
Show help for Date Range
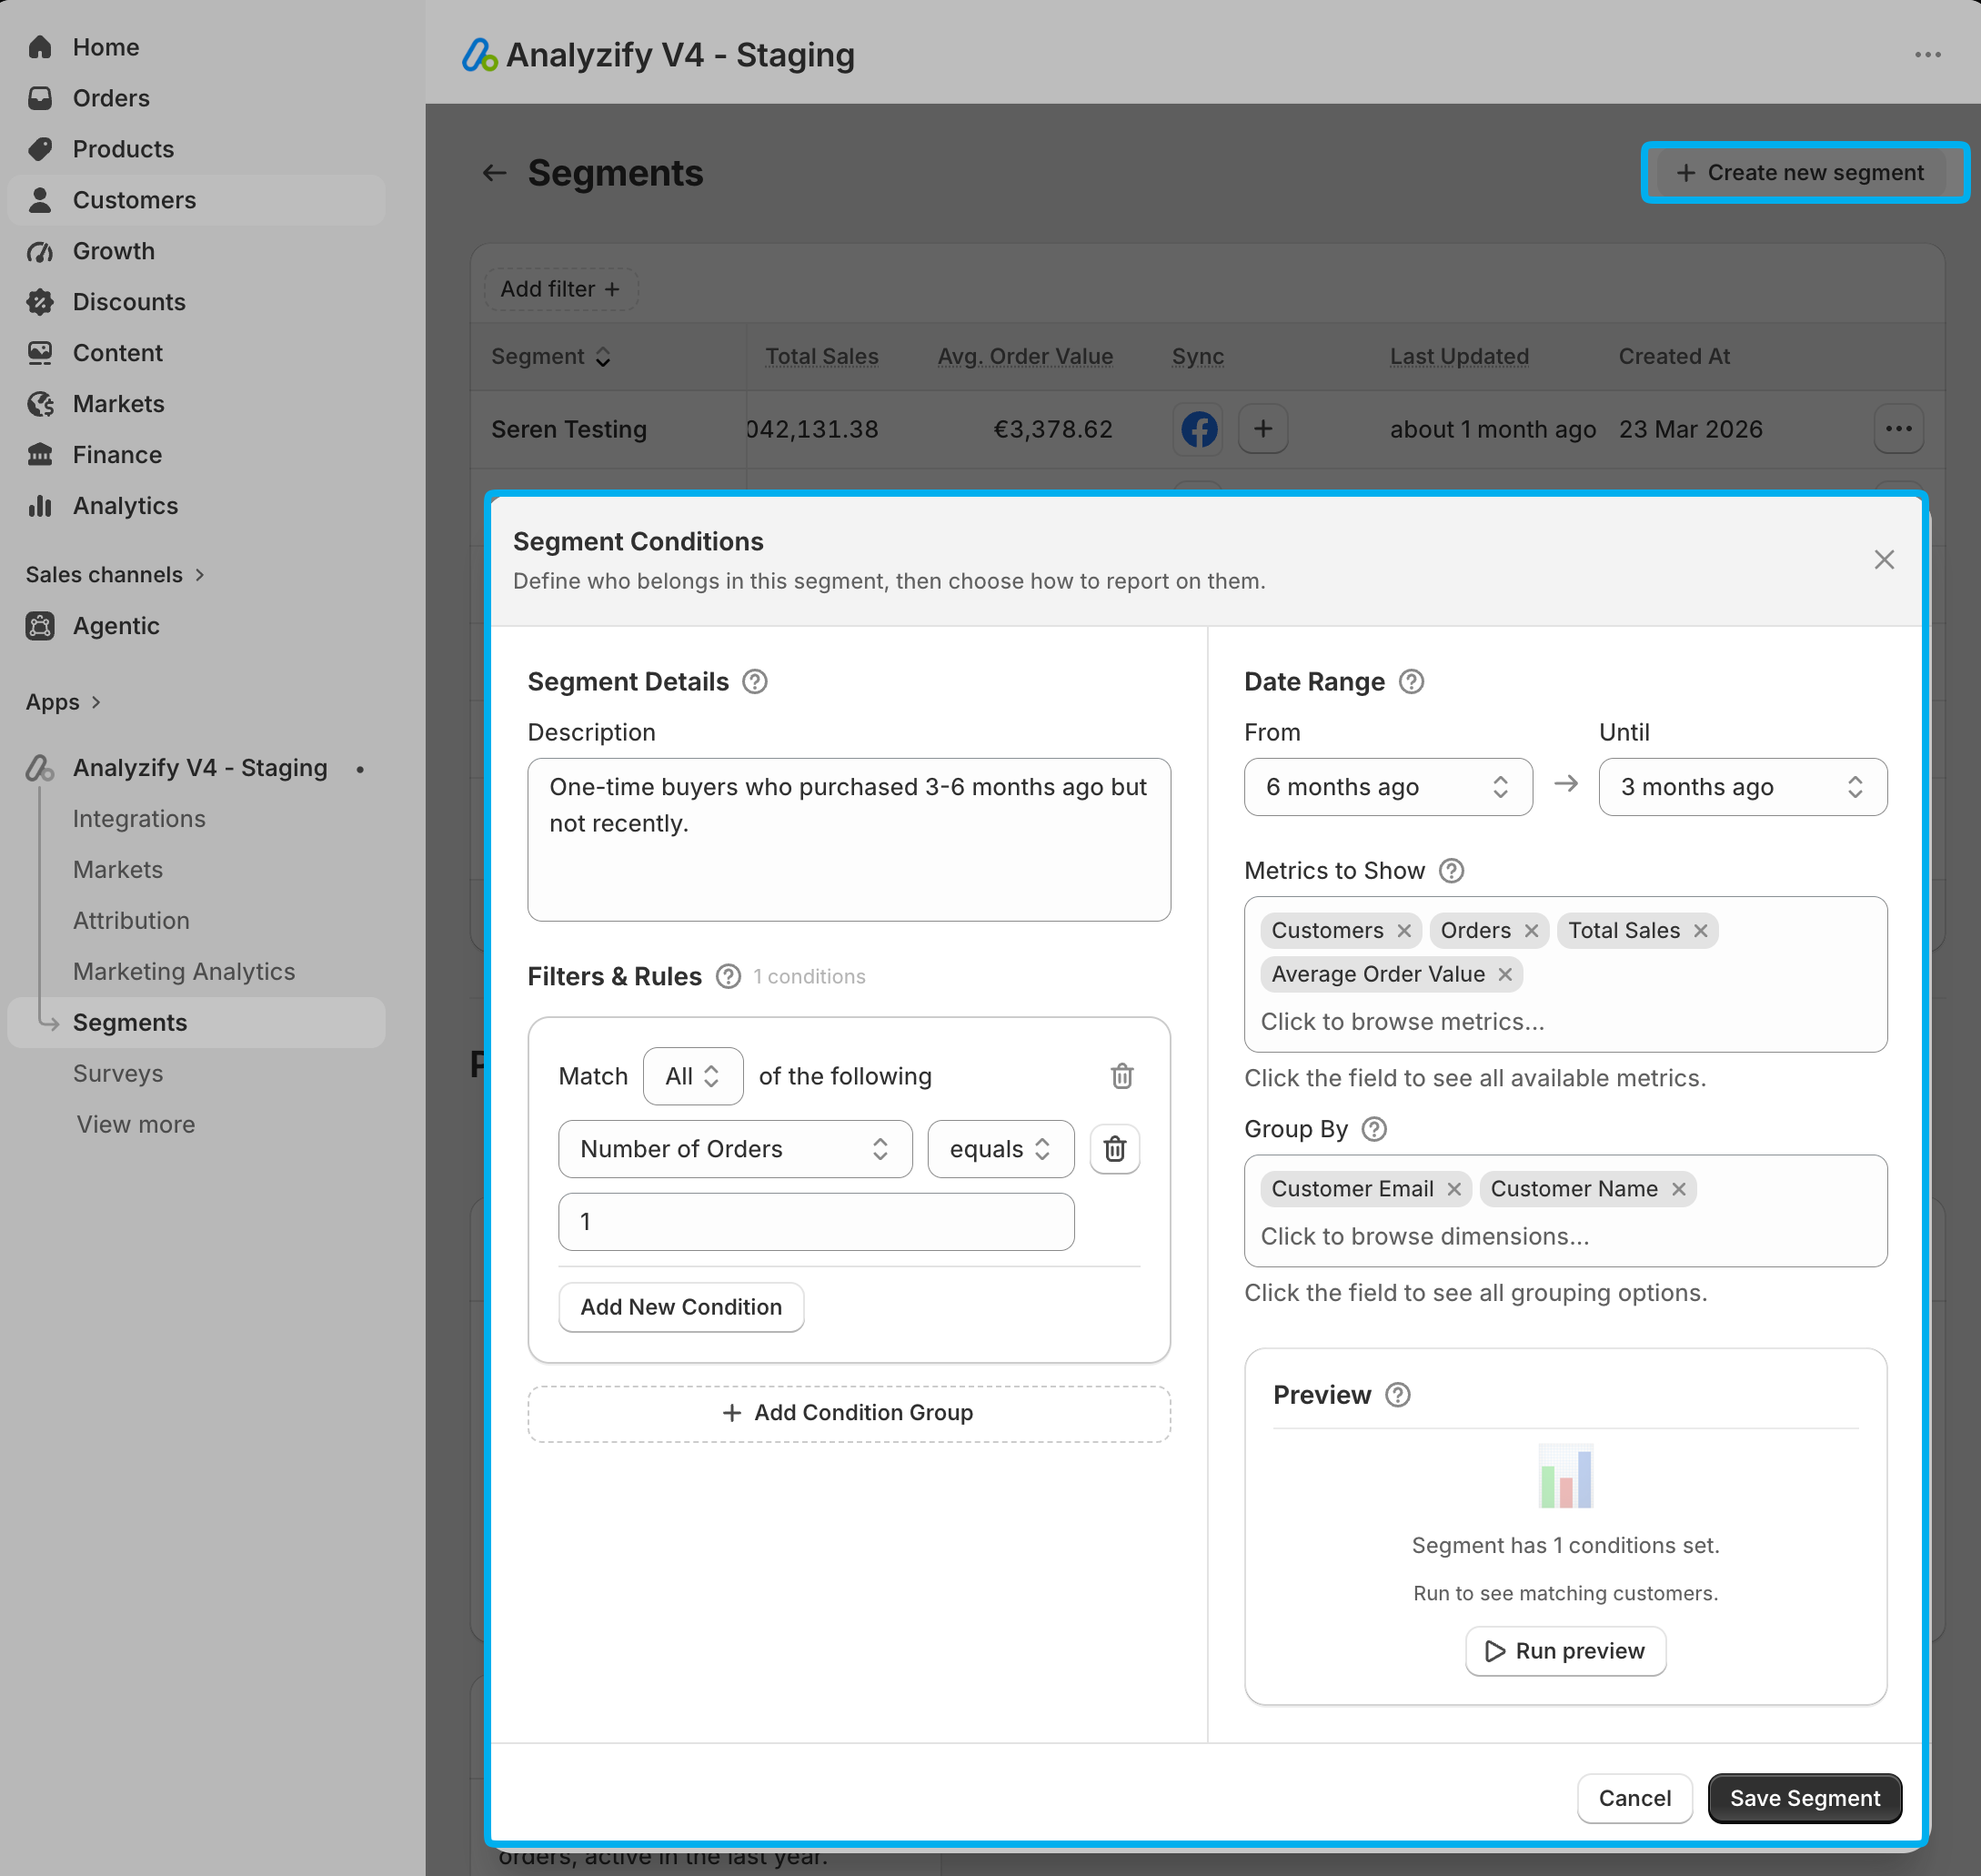[x=1411, y=682]
